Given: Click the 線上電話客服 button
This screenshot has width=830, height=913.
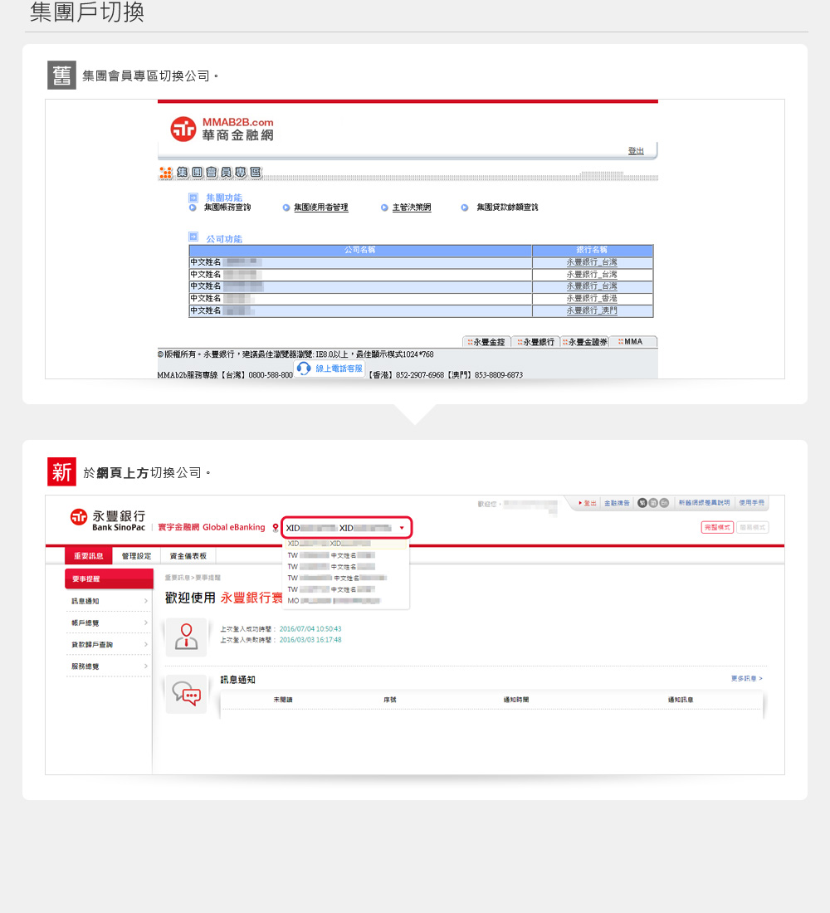Looking at the screenshot, I should pos(329,368).
